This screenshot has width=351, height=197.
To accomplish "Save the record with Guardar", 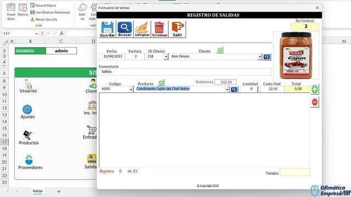I will 107,29.
